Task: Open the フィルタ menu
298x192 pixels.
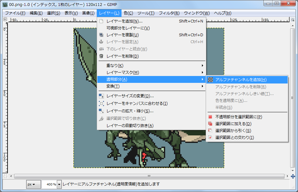Action: 169,13
